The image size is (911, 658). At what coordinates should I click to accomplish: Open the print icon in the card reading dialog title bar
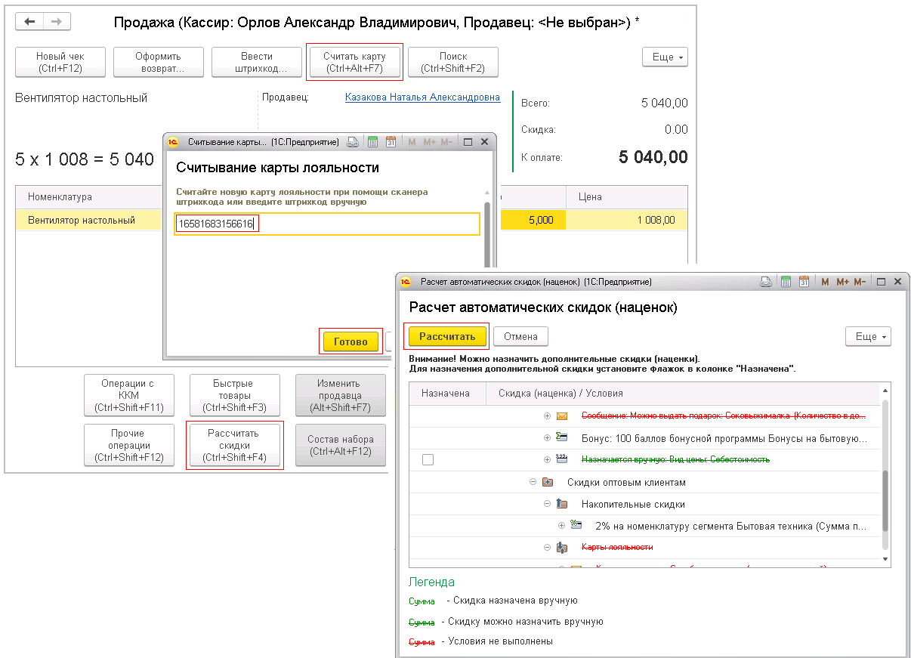point(353,142)
